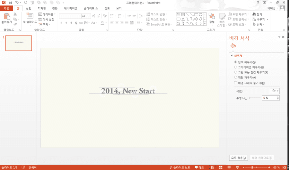
Task: Open the 애니메이션 ribbon tab
Action: coord(71,8)
